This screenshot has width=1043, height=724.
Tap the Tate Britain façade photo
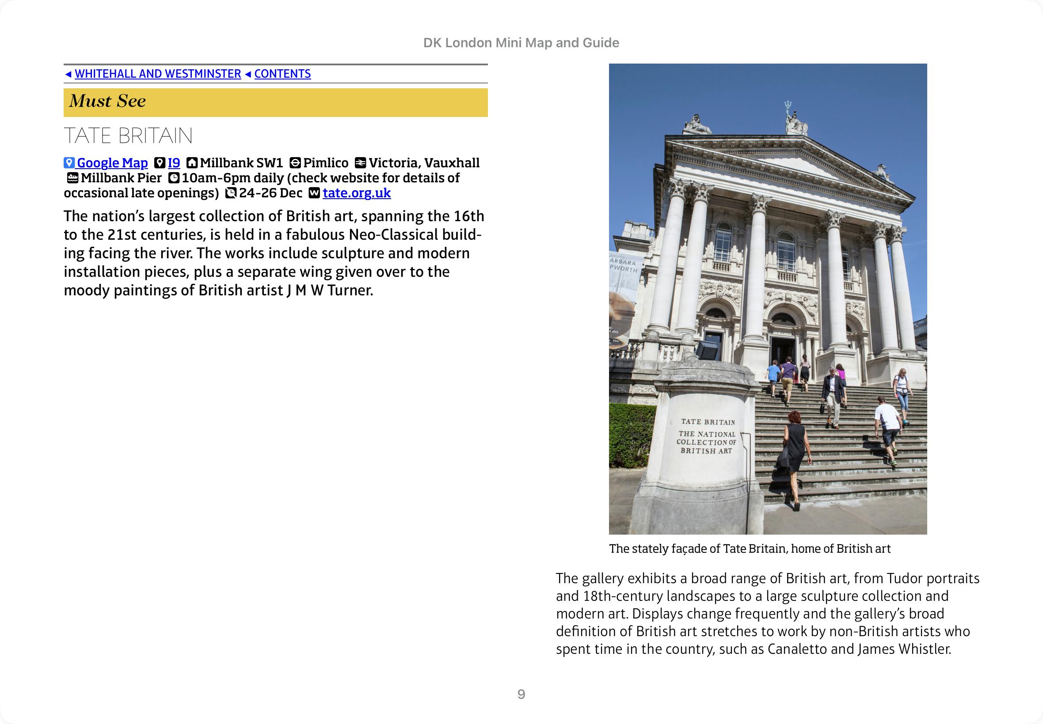(767, 298)
